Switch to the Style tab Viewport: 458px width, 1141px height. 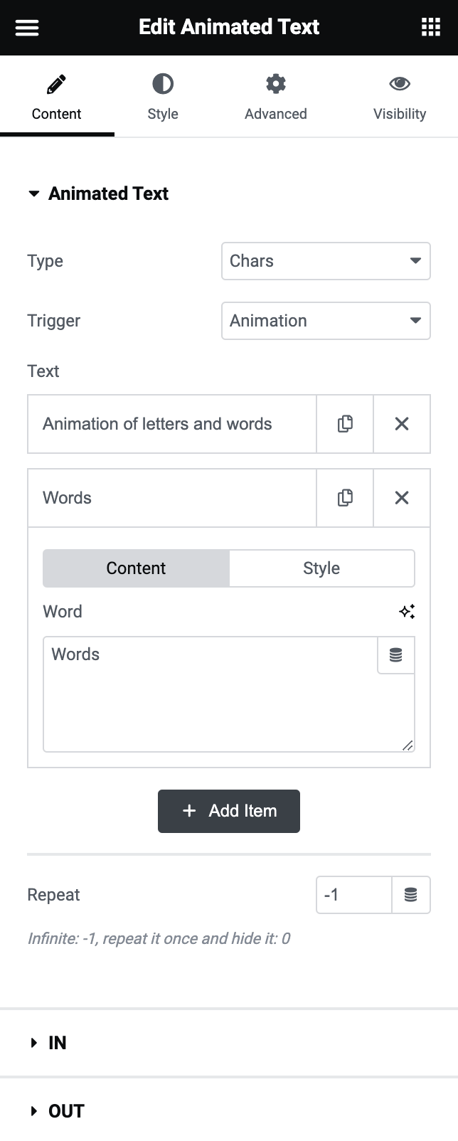coord(163,96)
